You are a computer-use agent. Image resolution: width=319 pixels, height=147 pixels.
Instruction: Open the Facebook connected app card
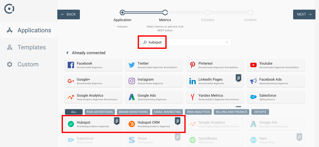pyautogui.click(x=93, y=65)
